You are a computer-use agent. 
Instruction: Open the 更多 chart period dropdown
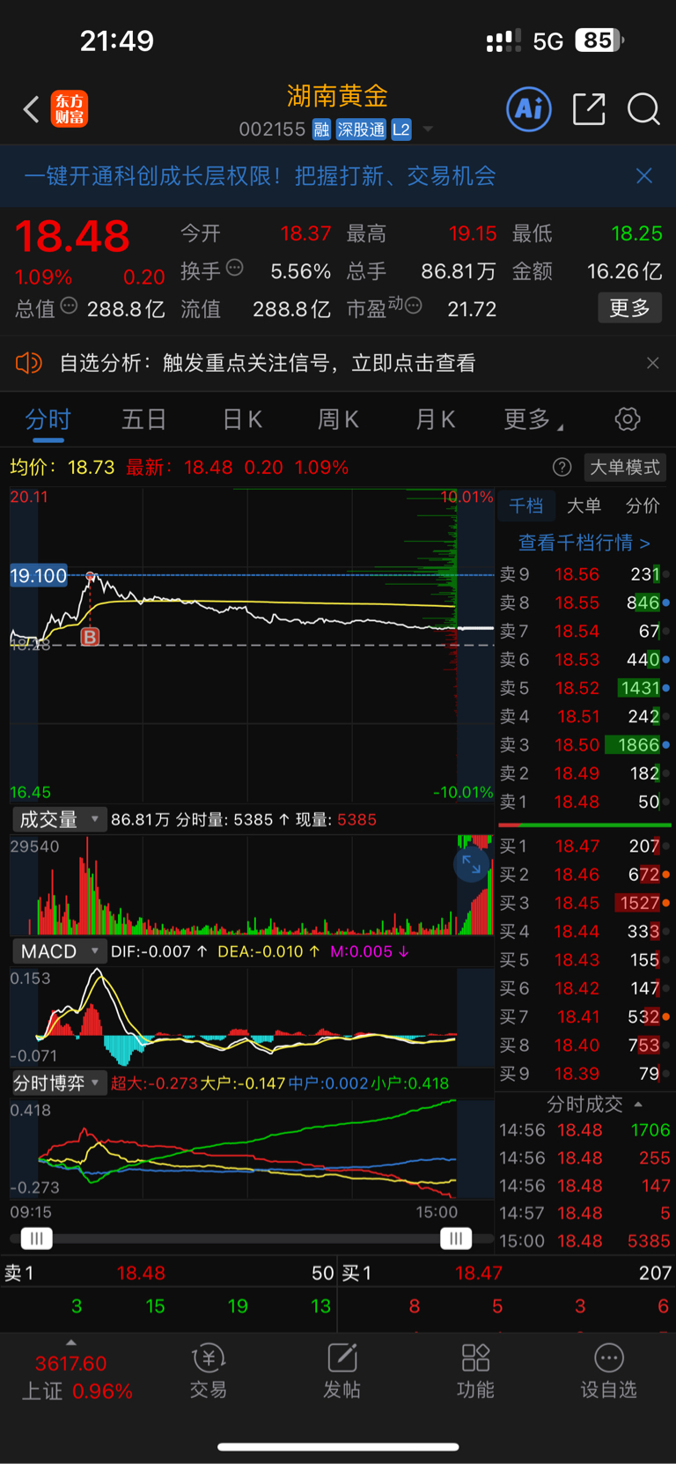(533, 420)
